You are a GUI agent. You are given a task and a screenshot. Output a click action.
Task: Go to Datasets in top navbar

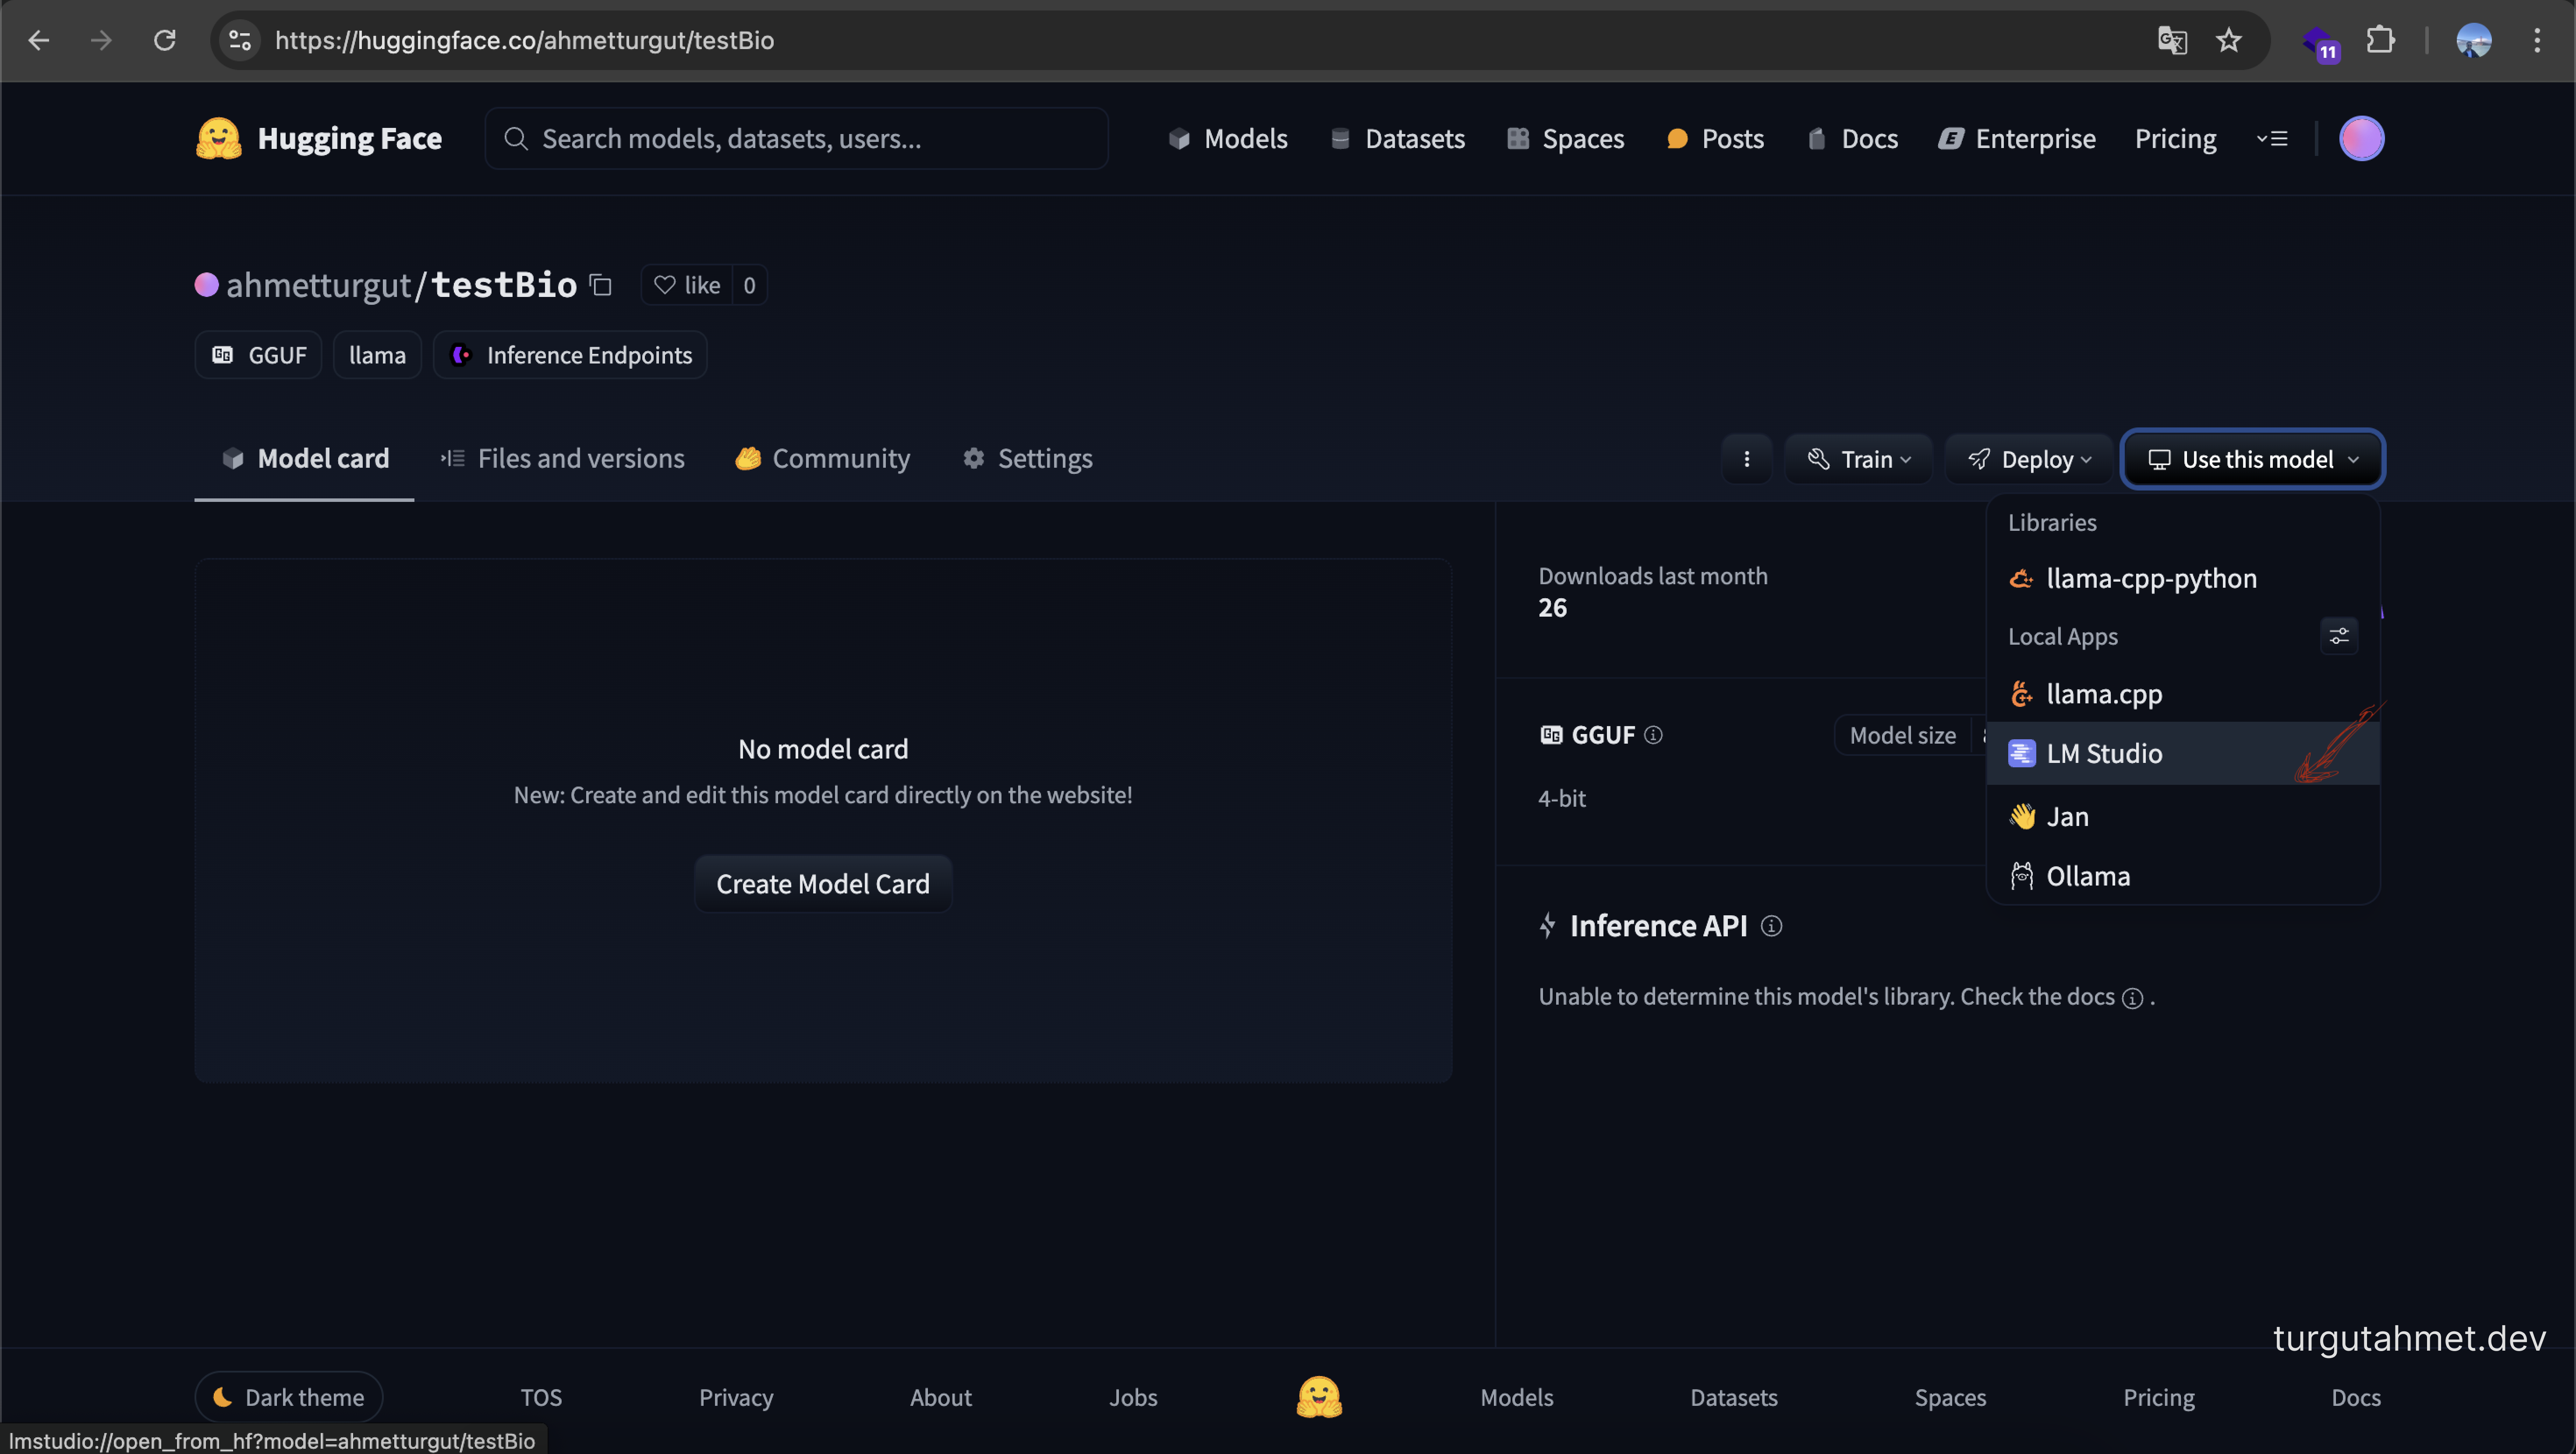(x=1397, y=138)
